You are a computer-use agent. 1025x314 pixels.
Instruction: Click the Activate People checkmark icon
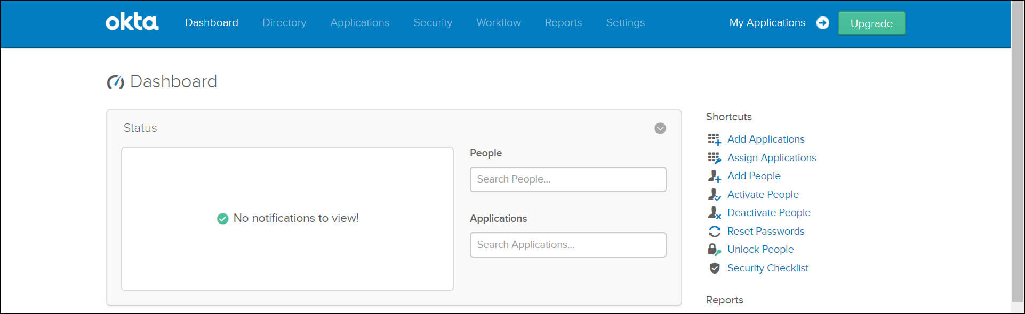point(714,195)
